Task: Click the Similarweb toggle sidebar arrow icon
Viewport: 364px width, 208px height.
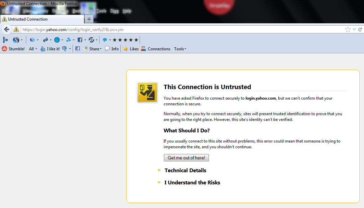Action: click(x=6, y=40)
